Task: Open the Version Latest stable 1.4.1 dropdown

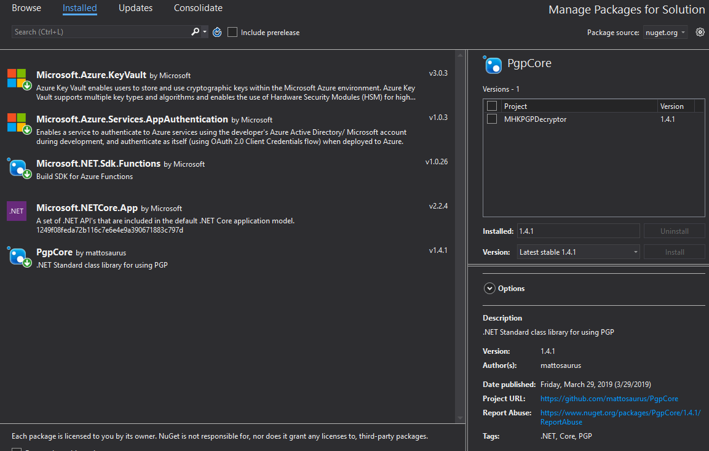Action: pos(578,252)
